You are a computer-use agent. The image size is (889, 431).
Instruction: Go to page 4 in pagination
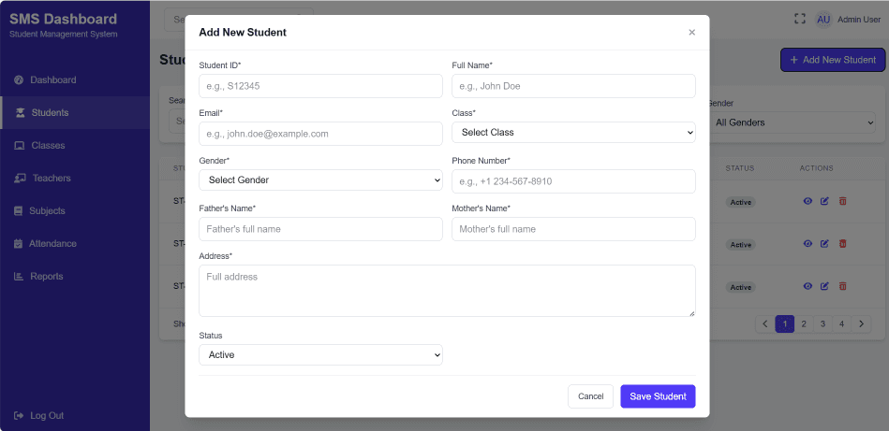(842, 324)
